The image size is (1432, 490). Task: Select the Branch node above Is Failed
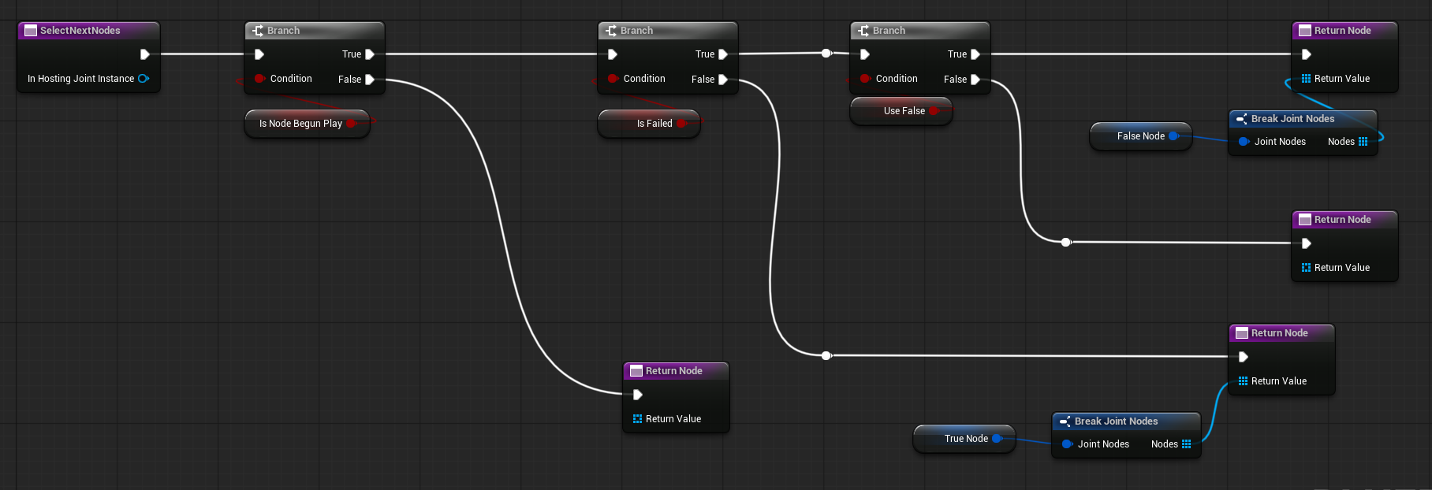click(x=667, y=31)
